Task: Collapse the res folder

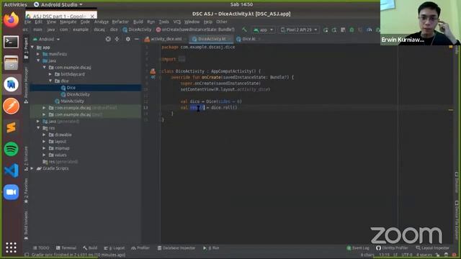Action: 38,128
